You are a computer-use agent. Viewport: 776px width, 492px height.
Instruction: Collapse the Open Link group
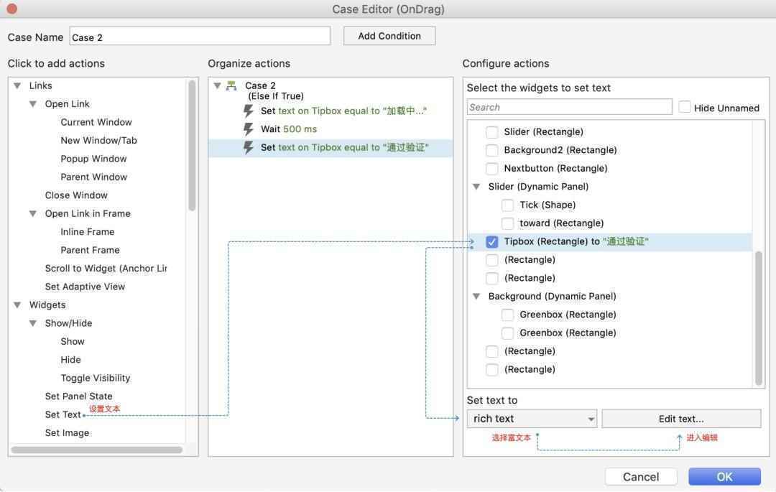tap(33, 104)
